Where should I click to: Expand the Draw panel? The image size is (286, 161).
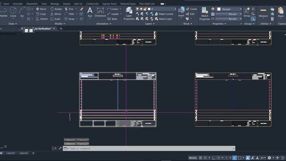(x=13, y=24)
